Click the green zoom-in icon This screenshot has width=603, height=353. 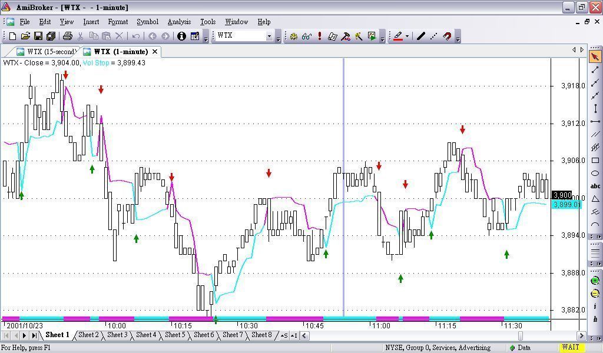(595, 281)
